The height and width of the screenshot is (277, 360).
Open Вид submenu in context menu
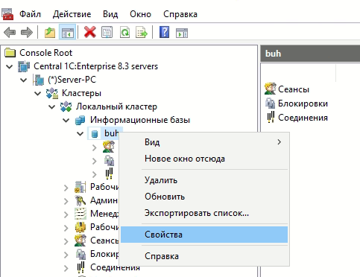[204, 142]
